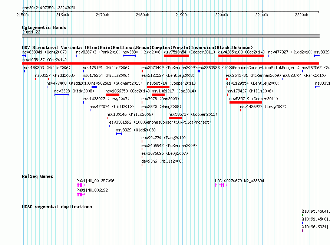This screenshot has height=245, width=330.
Task: Click the 21600k ruler position label
Action: 63,15
